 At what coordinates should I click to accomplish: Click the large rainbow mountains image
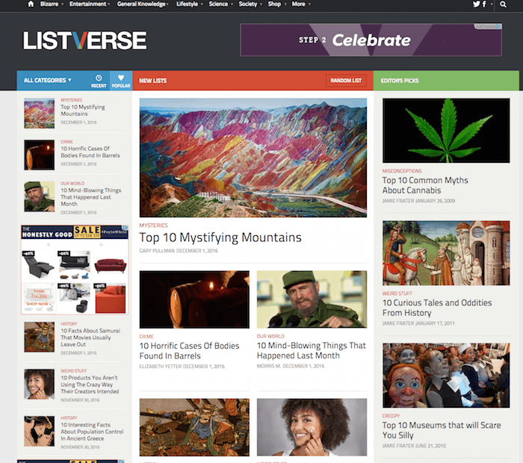point(253,158)
